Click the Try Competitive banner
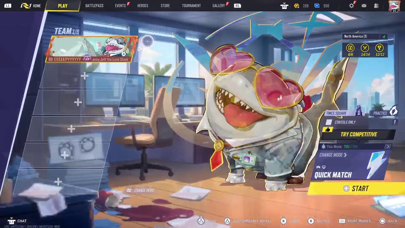 [x=359, y=134]
